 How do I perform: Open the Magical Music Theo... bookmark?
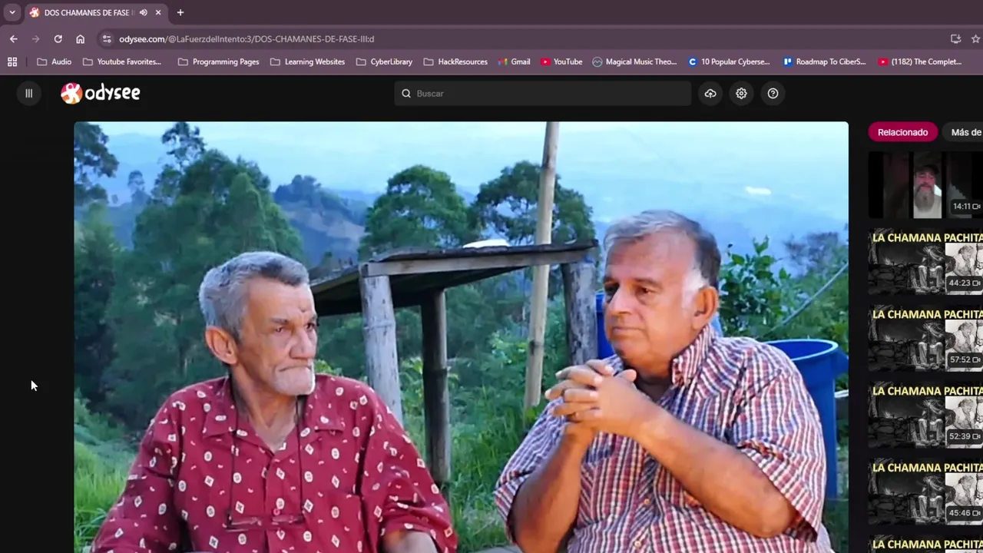[634, 61]
